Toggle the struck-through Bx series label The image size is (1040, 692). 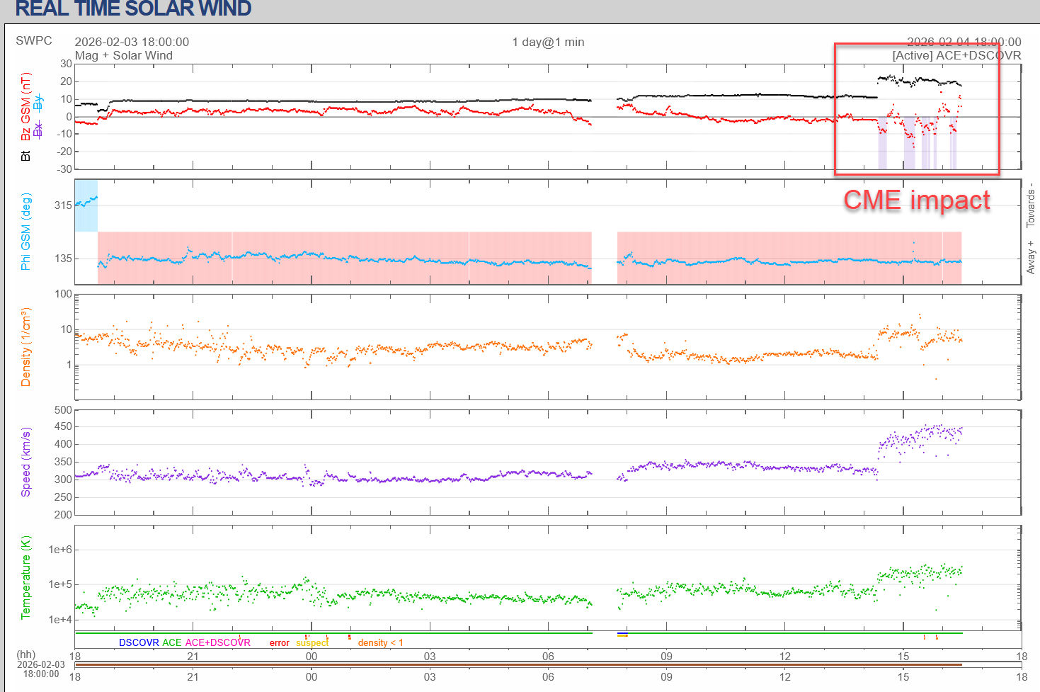pos(38,130)
